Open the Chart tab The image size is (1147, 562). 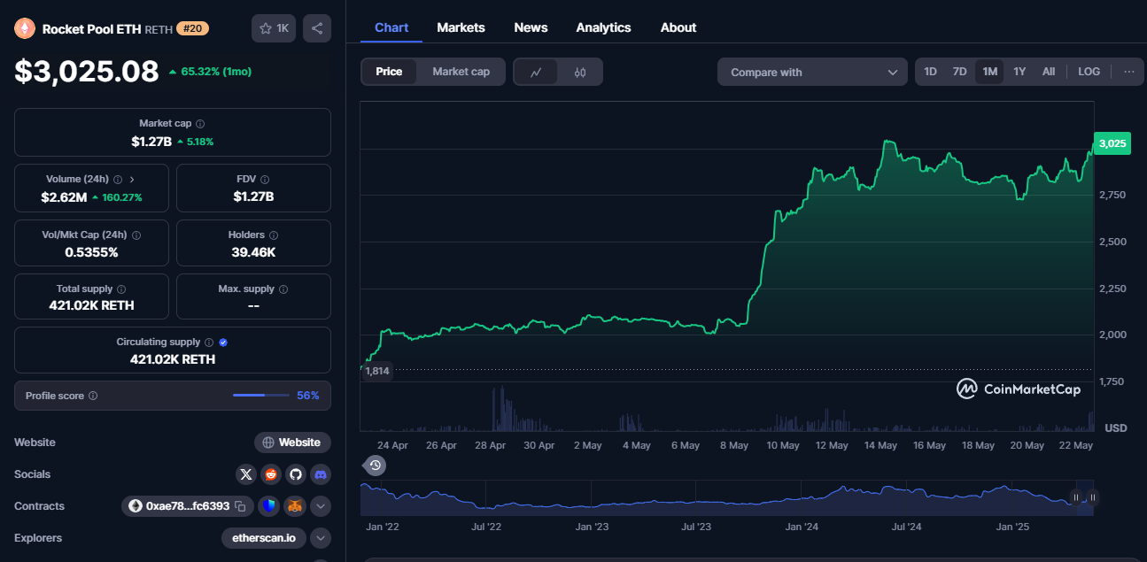click(x=391, y=27)
